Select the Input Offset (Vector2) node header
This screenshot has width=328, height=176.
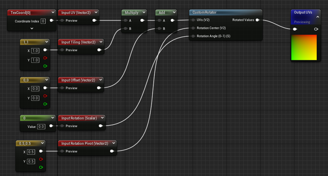[x=81, y=80]
